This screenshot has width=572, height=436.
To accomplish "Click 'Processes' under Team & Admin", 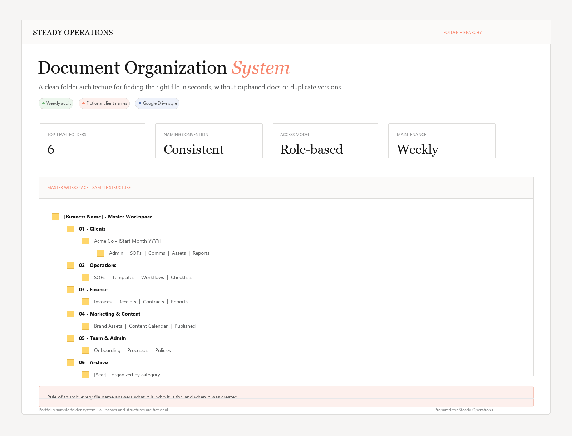I will (x=138, y=350).
